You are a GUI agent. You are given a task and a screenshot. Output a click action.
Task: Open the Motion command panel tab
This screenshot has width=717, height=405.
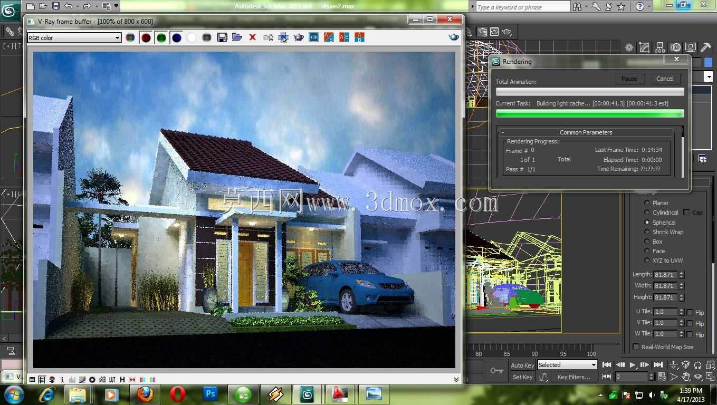click(x=675, y=47)
